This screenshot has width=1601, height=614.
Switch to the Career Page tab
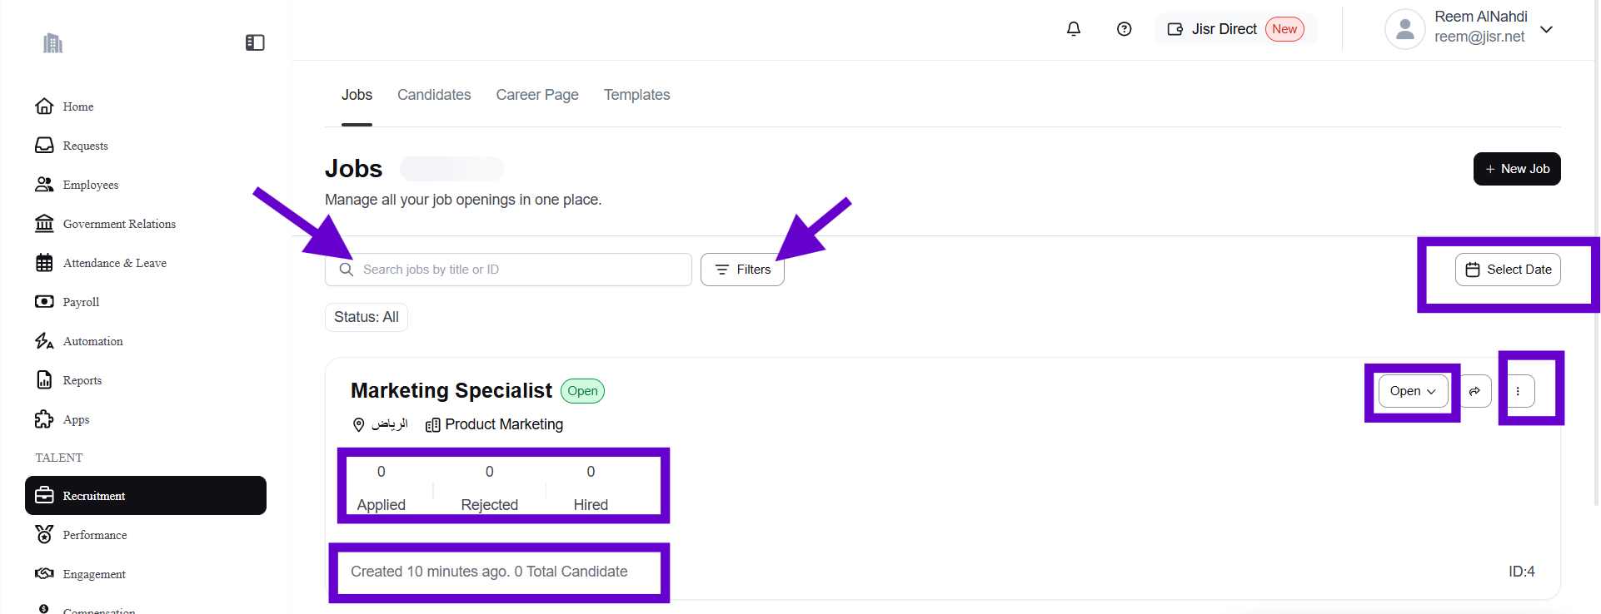[537, 95]
